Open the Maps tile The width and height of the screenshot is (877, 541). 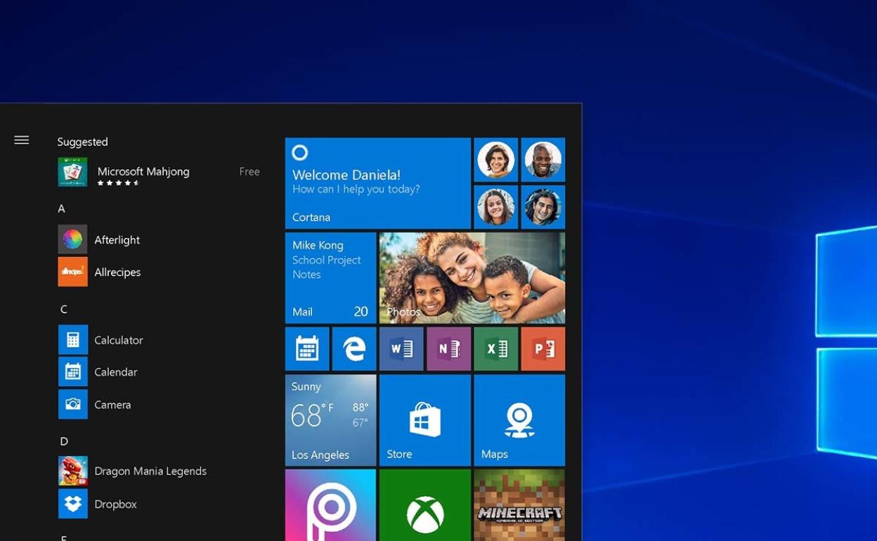519,420
